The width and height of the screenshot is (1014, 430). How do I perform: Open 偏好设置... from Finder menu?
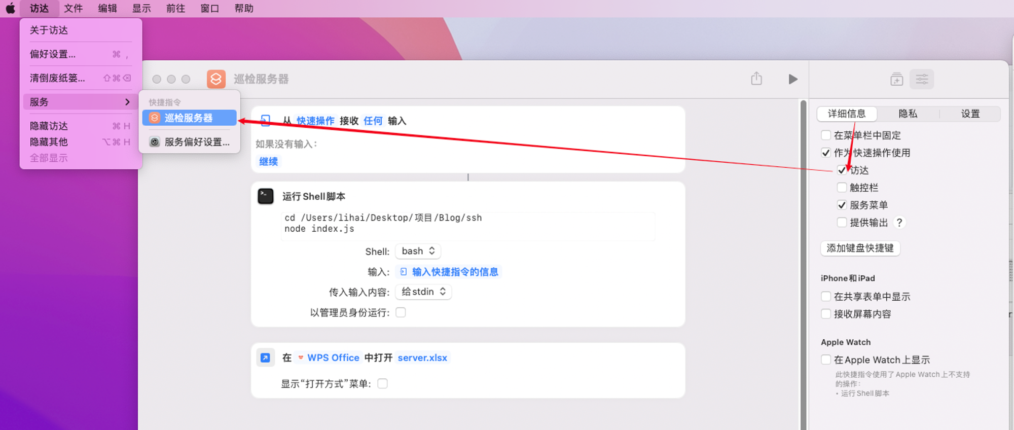[x=80, y=54]
